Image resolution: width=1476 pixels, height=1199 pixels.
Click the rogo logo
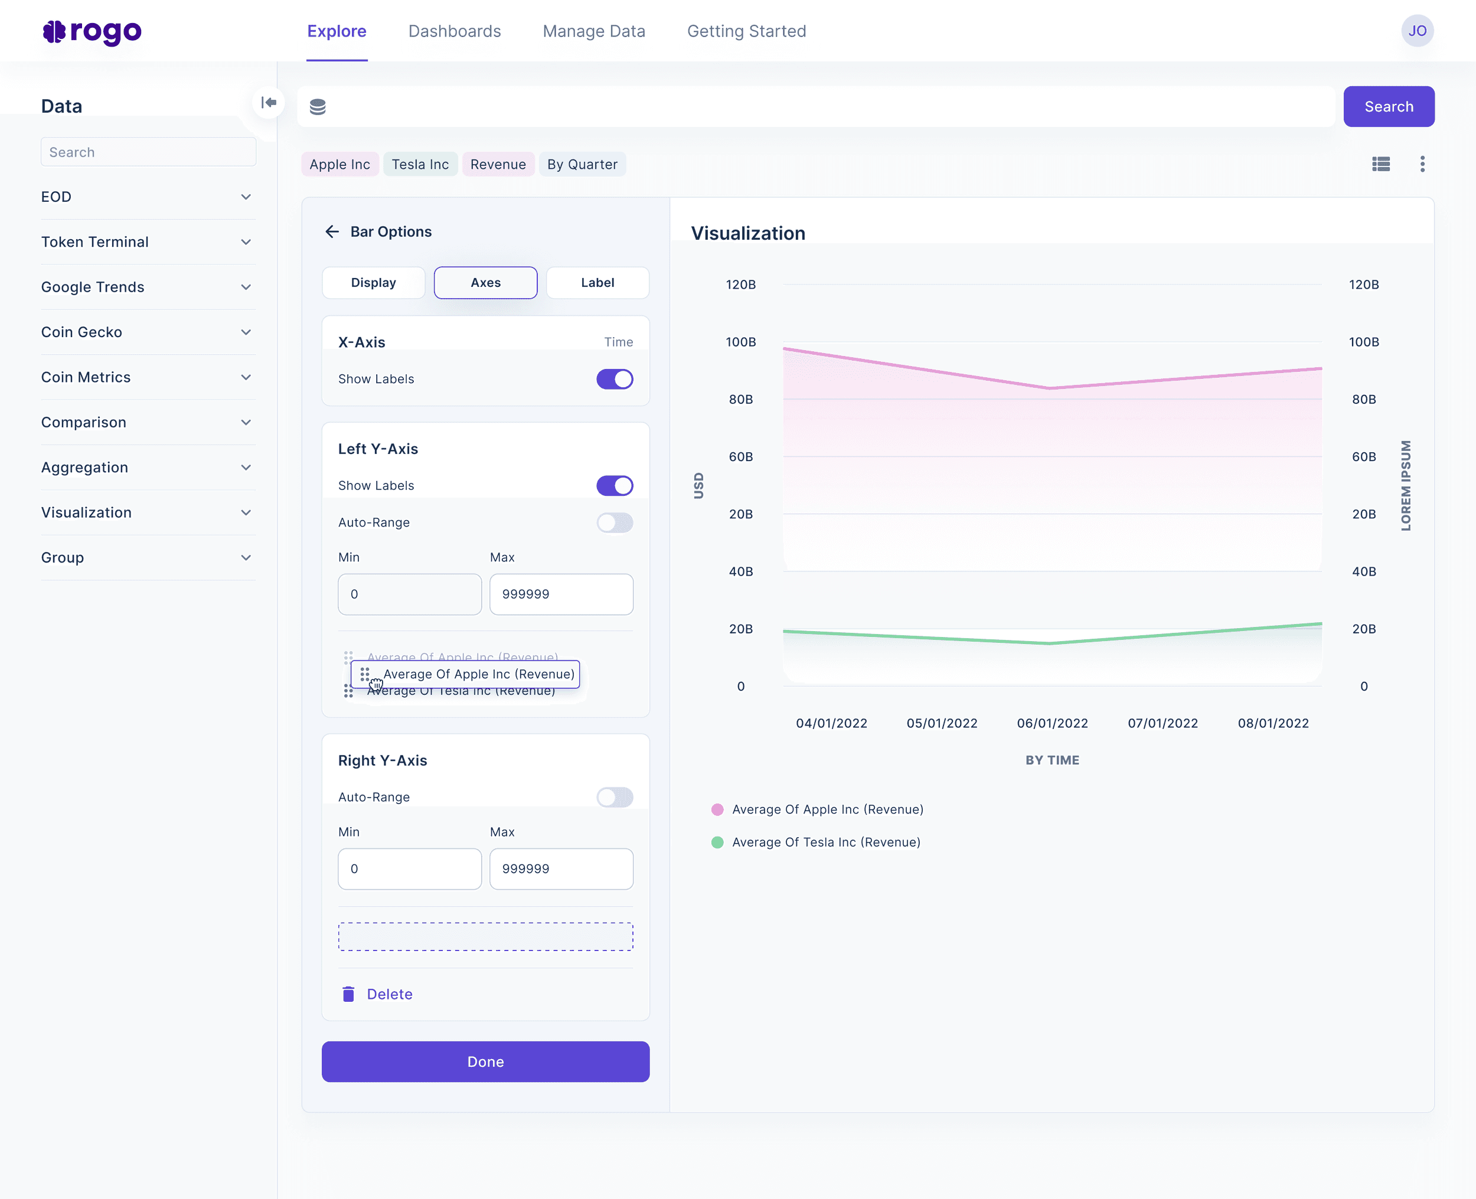tap(92, 31)
